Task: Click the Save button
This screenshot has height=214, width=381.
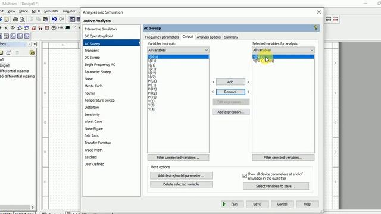Action: 257,204
